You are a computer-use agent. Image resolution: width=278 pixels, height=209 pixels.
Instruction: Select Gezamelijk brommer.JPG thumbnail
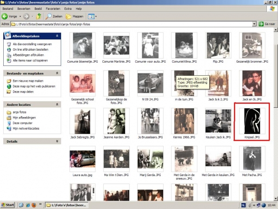click(x=252, y=46)
